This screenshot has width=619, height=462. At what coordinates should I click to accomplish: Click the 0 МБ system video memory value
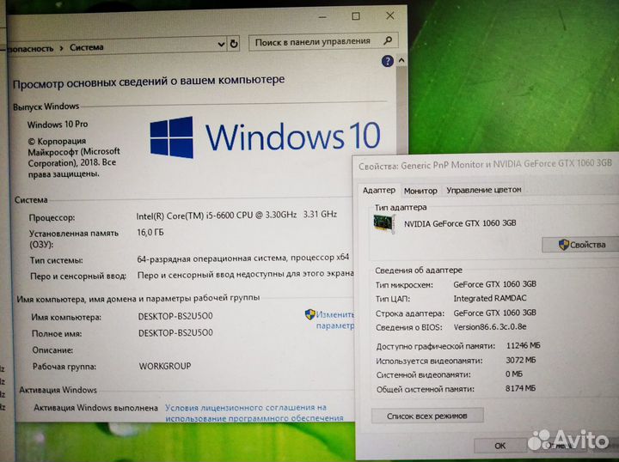pyautogui.click(x=513, y=374)
